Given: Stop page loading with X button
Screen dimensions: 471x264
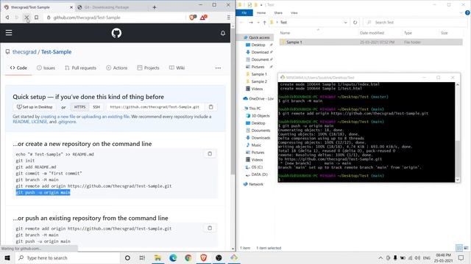Looking at the screenshot, I should pos(26,18).
